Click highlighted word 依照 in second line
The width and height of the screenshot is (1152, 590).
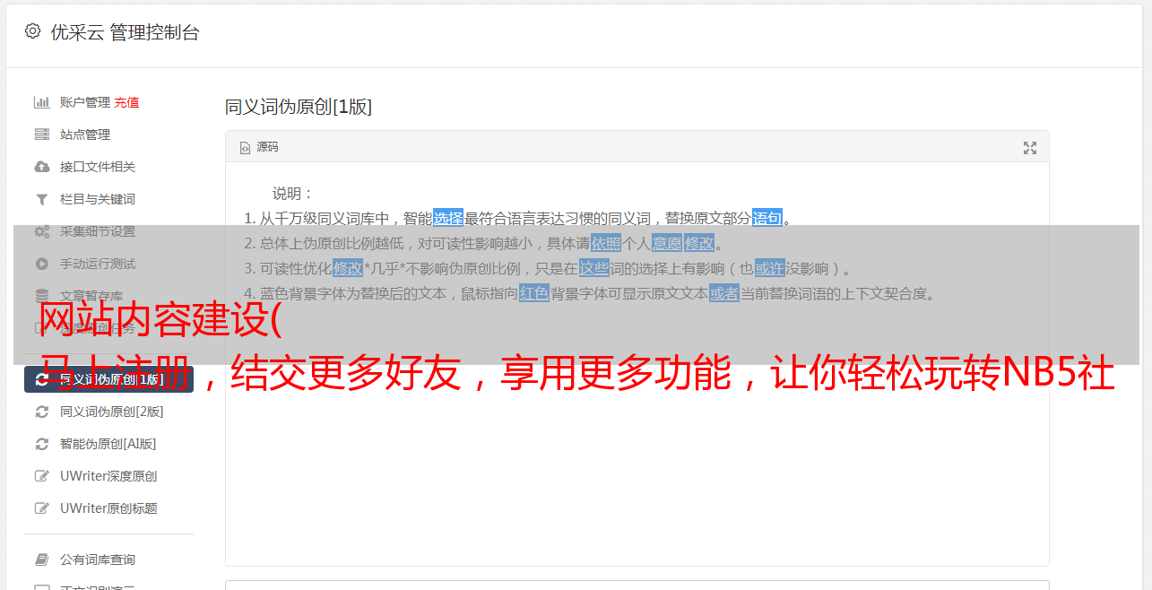click(x=606, y=243)
